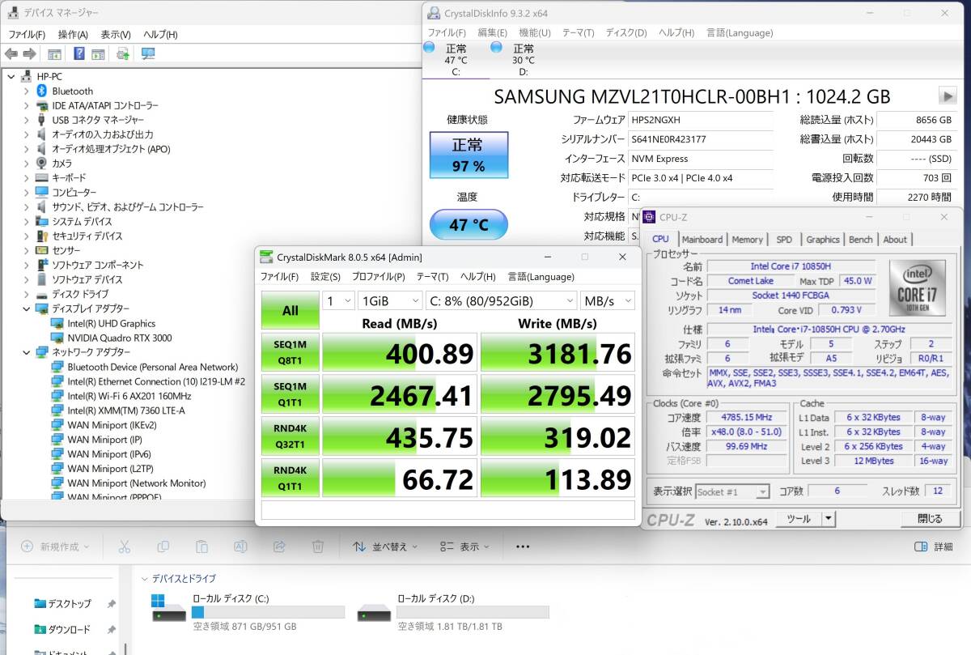Click the 閉じる button in CPU-Z
The image size is (971, 655).
(929, 519)
